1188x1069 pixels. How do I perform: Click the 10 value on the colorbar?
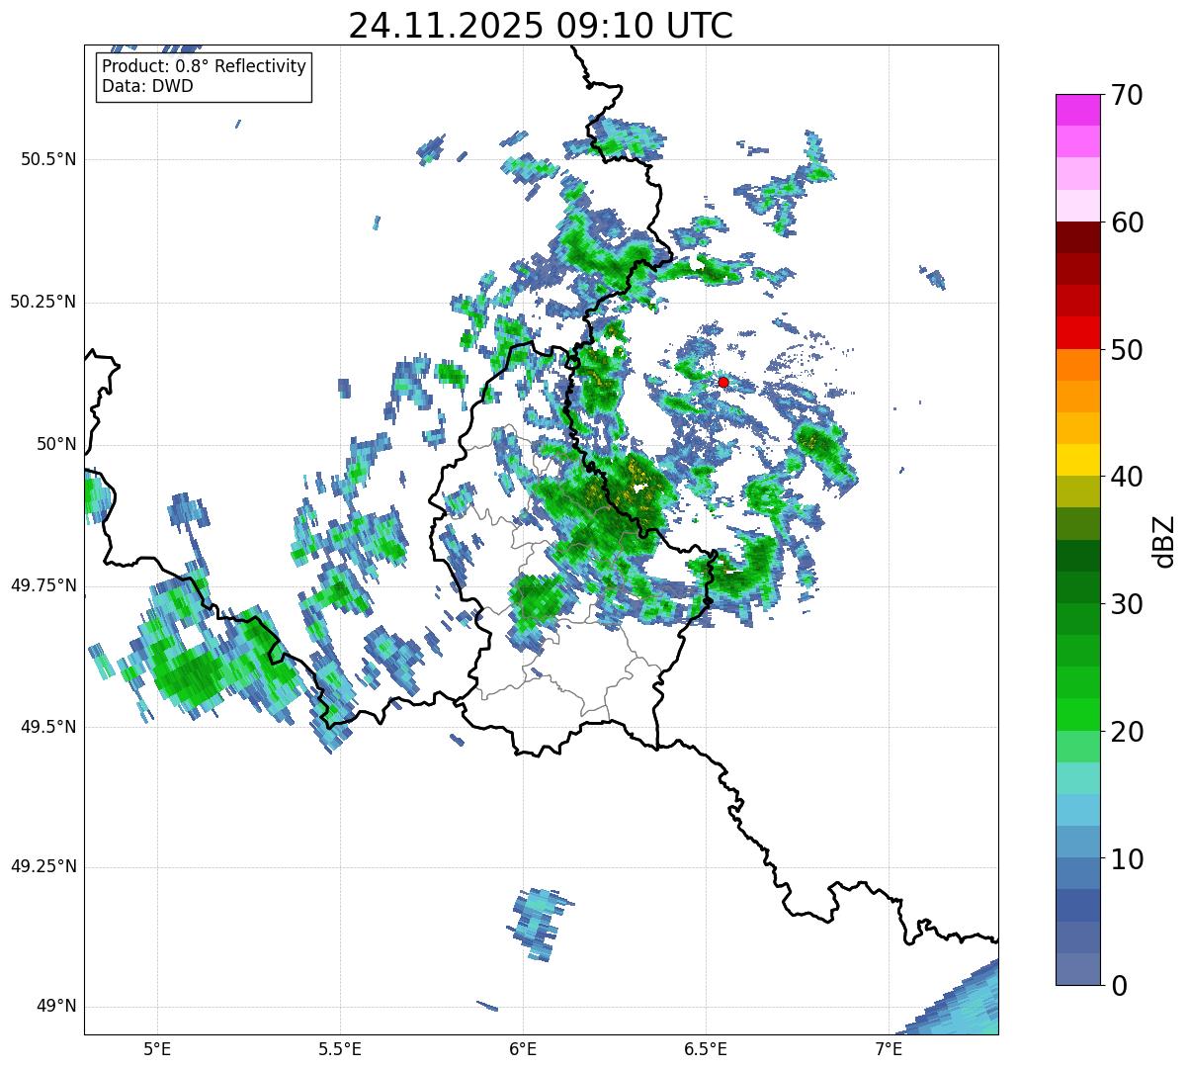pos(1128,859)
